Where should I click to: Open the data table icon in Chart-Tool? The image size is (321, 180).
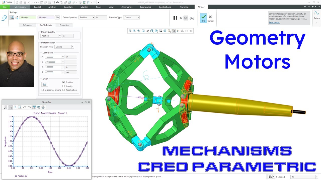[34, 107]
